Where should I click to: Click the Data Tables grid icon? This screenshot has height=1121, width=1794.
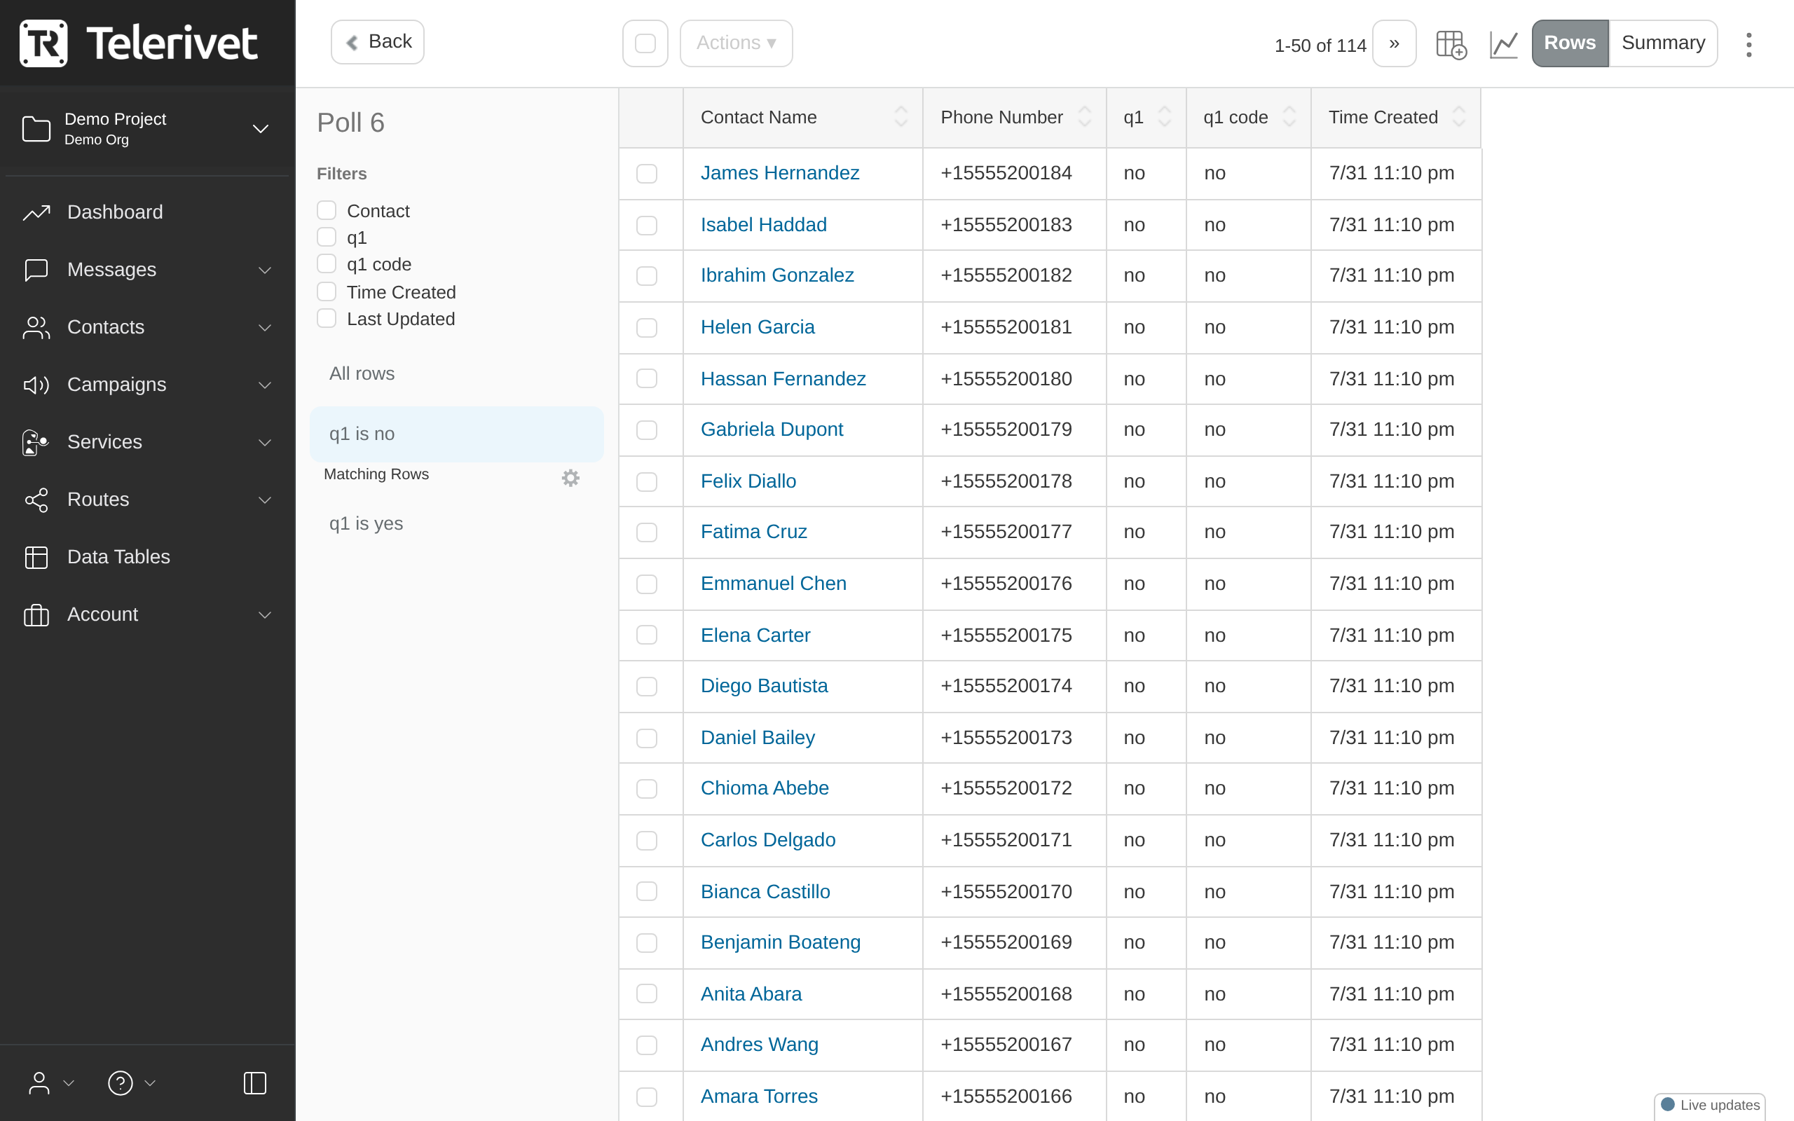point(36,557)
